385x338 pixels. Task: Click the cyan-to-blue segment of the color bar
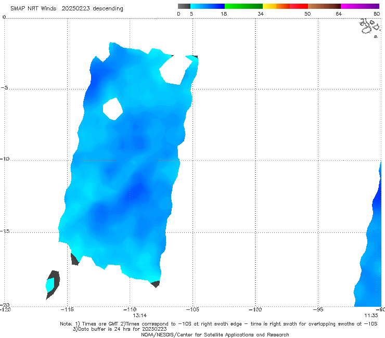tap(208, 6)
